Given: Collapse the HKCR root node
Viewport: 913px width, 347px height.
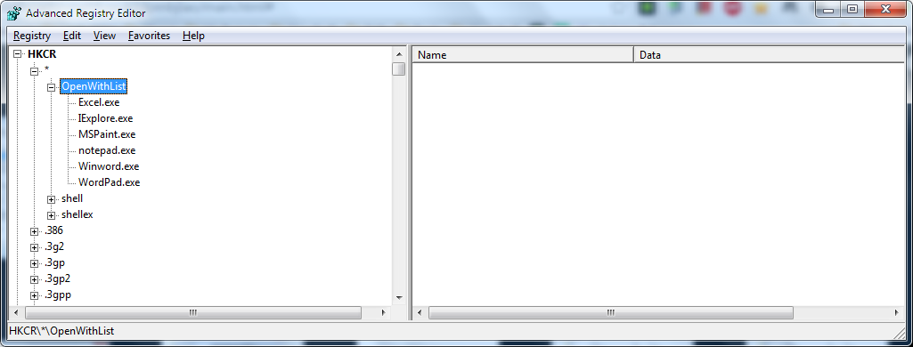Looking at the screenshot, I should point(18,54).
